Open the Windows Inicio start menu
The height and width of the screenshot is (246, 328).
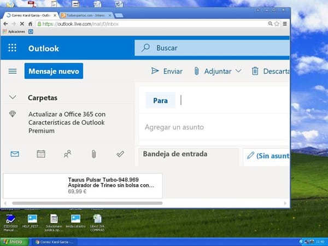(14, 242)
